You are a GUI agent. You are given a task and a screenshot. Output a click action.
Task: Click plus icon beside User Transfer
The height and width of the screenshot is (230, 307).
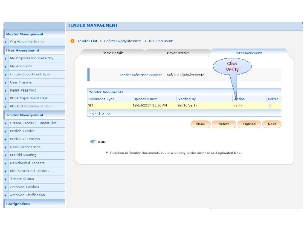point(6,83)
